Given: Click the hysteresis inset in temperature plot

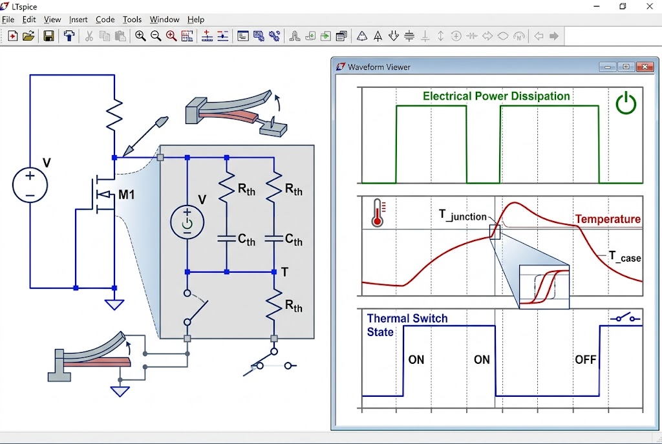Looking at the screenshot, I should [544, 287].
